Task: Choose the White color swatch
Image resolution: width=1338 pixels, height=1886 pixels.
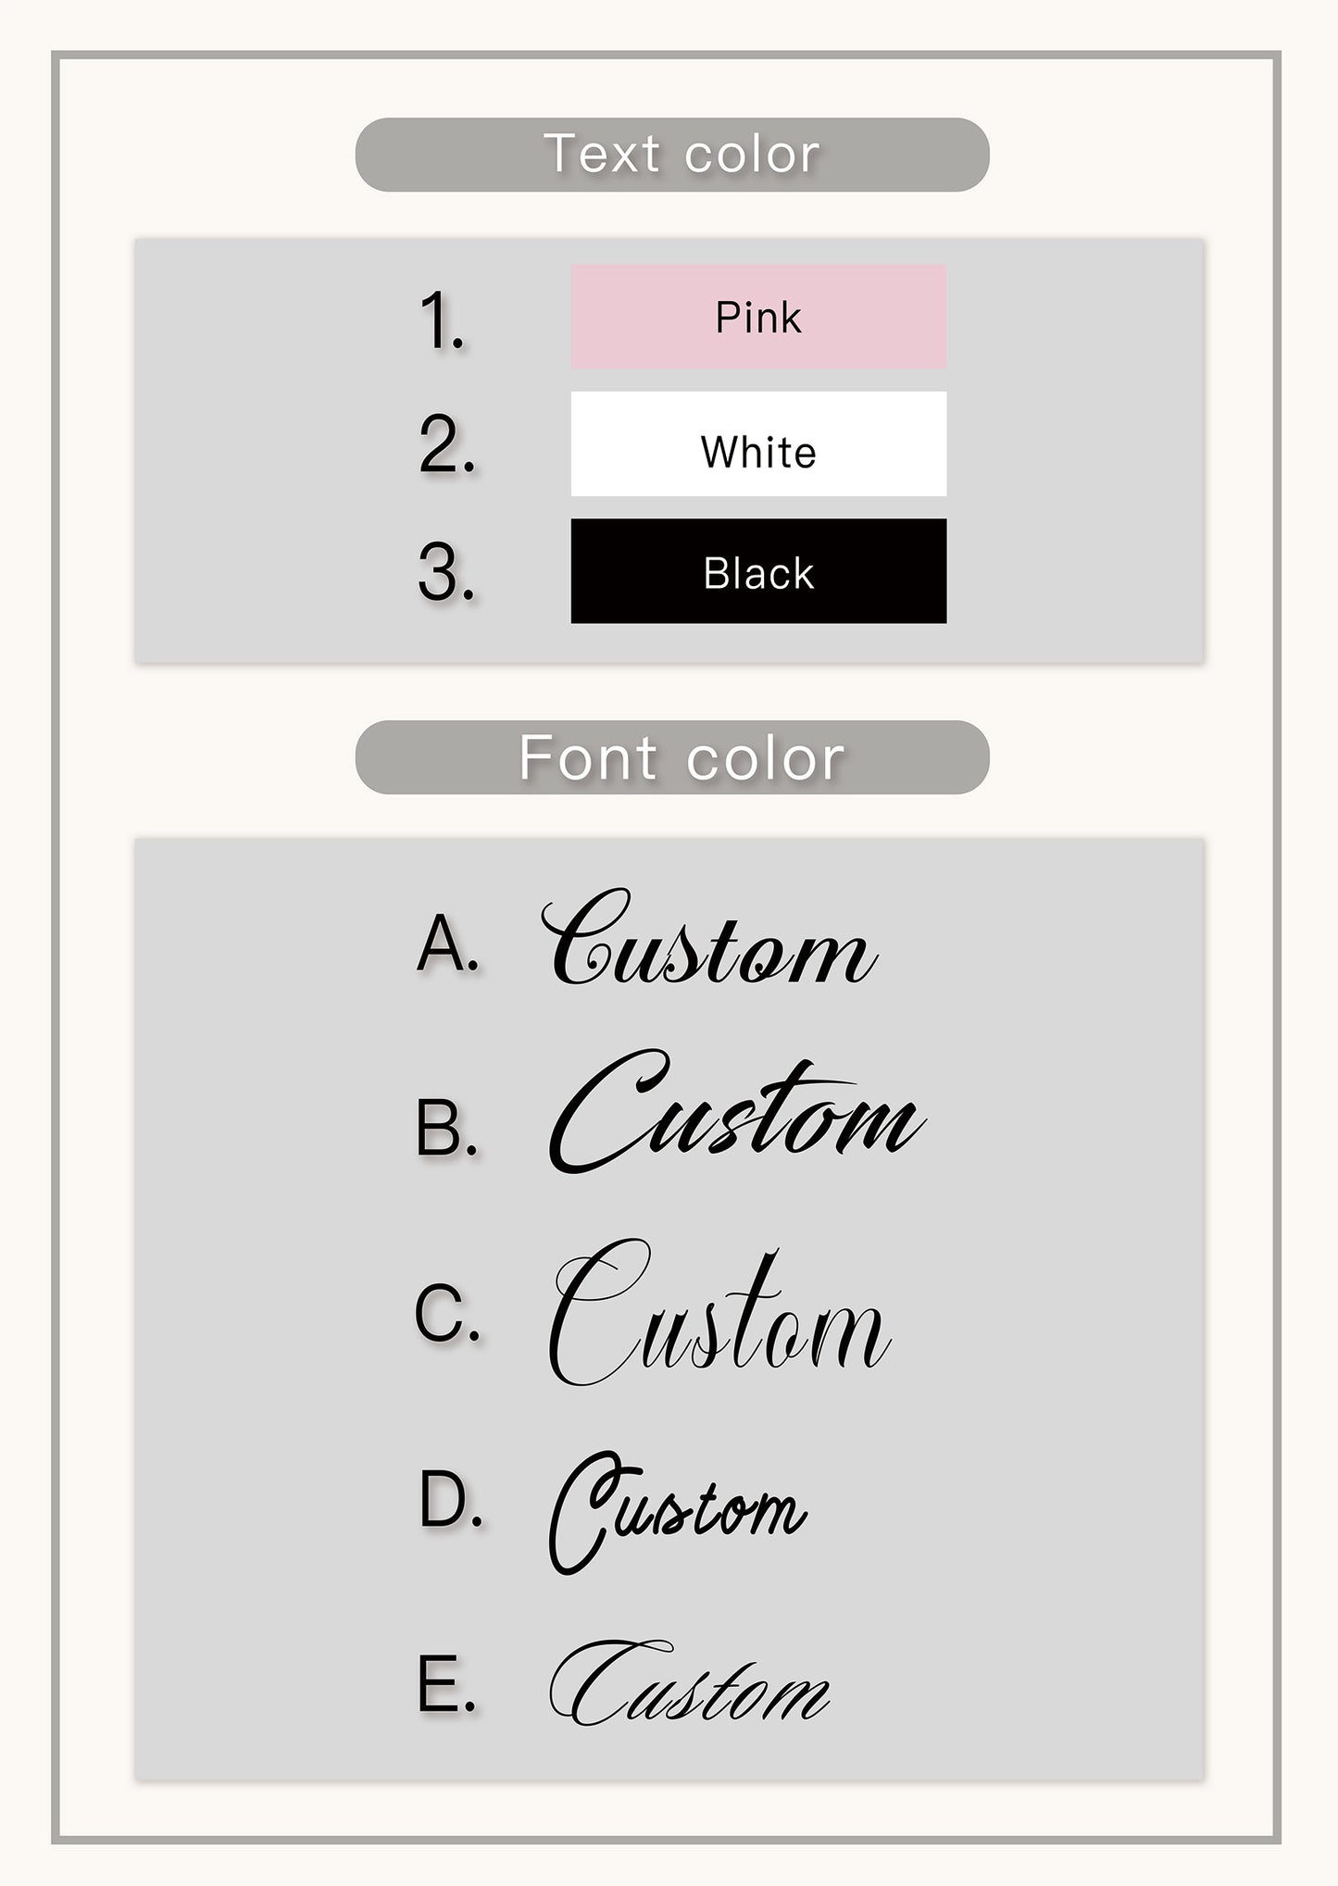Action: pos(758,443)
